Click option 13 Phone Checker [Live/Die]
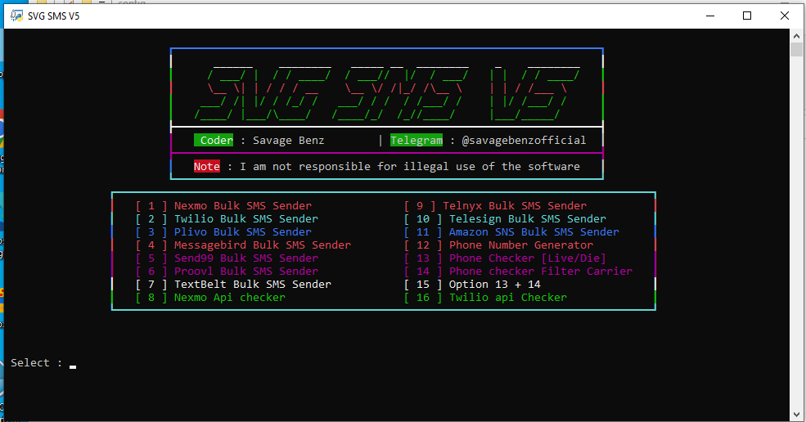806x422 pixels. click(x=527, y=258)
